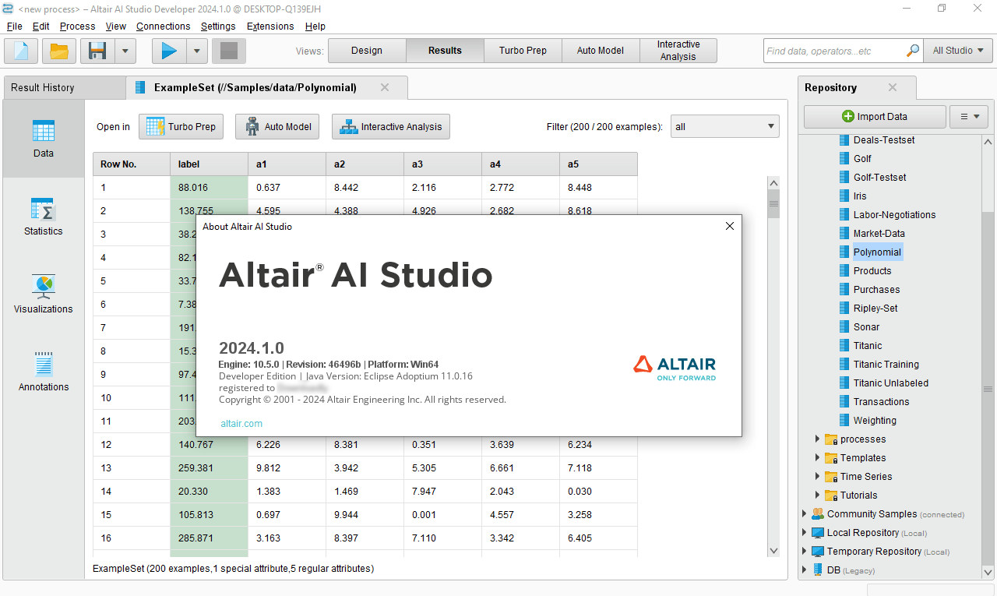Open the altair.com link in the About dialog
997x596 pixels.
click(x=241, y=424)
